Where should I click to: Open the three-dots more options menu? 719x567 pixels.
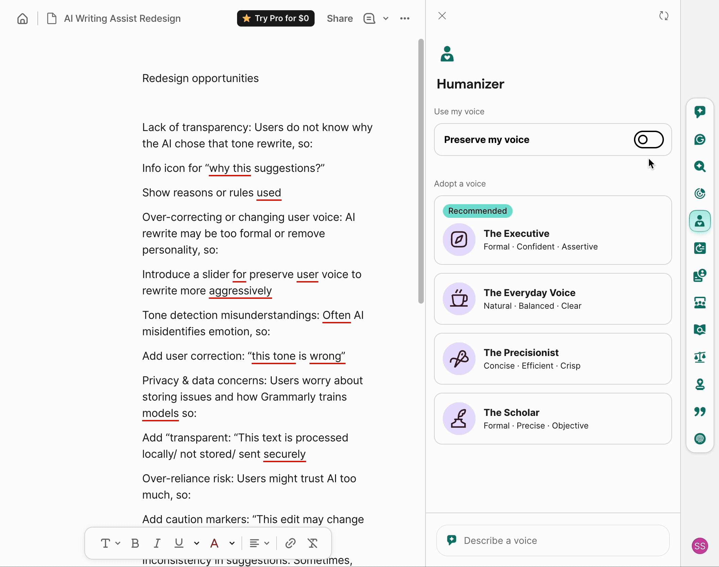coord(405,18)
